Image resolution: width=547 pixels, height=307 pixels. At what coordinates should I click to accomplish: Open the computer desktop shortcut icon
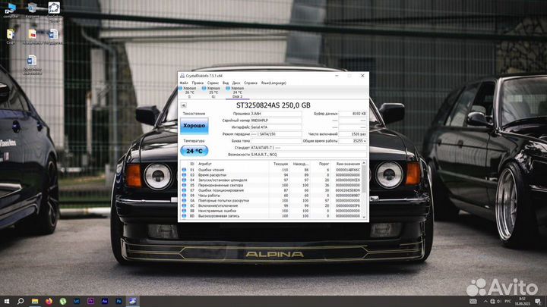tap(13, 9)
